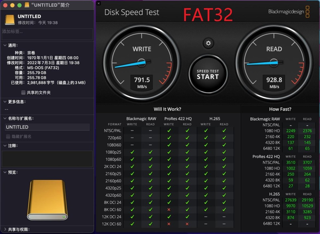Zoom the info window with green button
The image size is (320, 234).
(x=19, y=5)
